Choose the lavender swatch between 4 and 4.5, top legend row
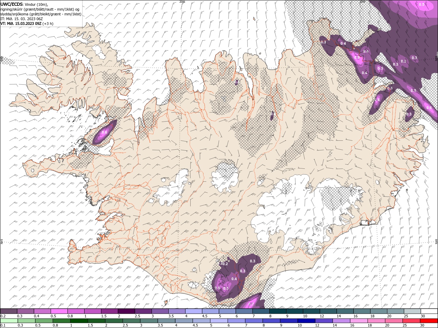The image size is (438, 328). click(194, 311)
